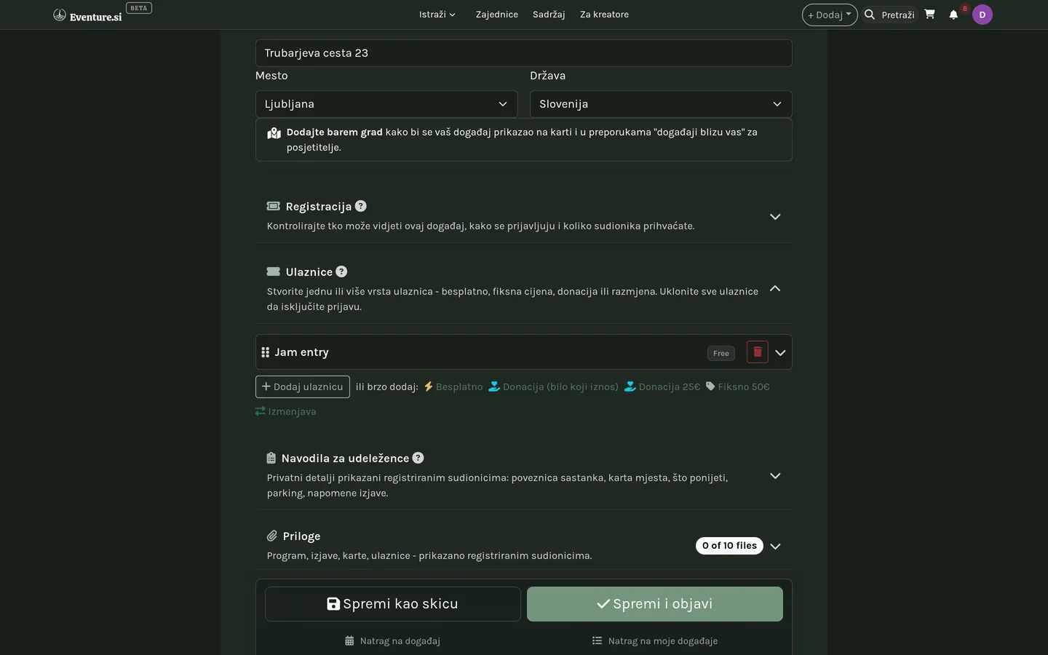Follow the Natrag na moje događaje link
Viewport: 1048px width, 655px height.
tap(655, 641)
